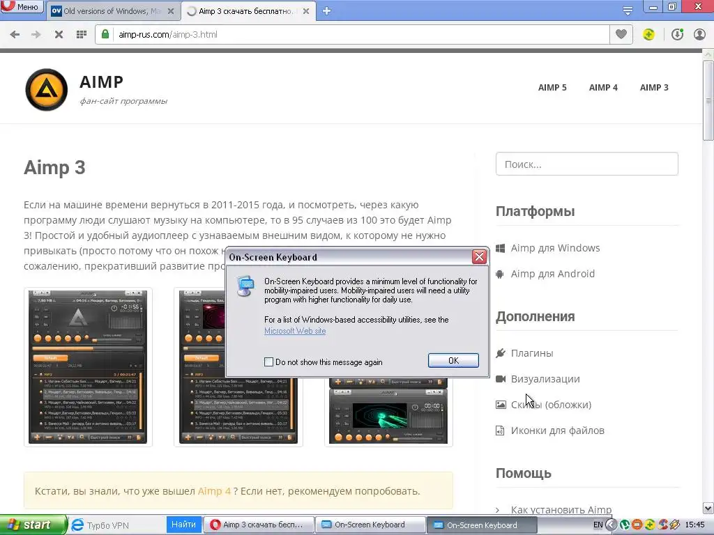This screenshot has height=535, width=714.
Task: Click the Поиск search field
Action: coord(587,164)
